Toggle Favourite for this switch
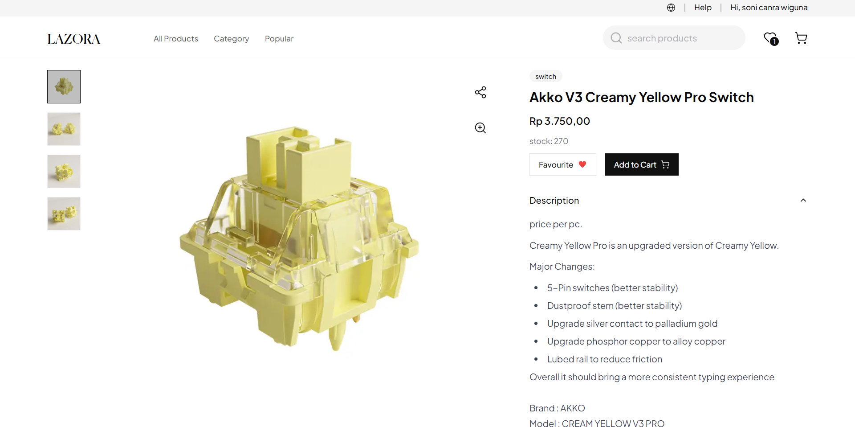 click(x=562, y=164)
